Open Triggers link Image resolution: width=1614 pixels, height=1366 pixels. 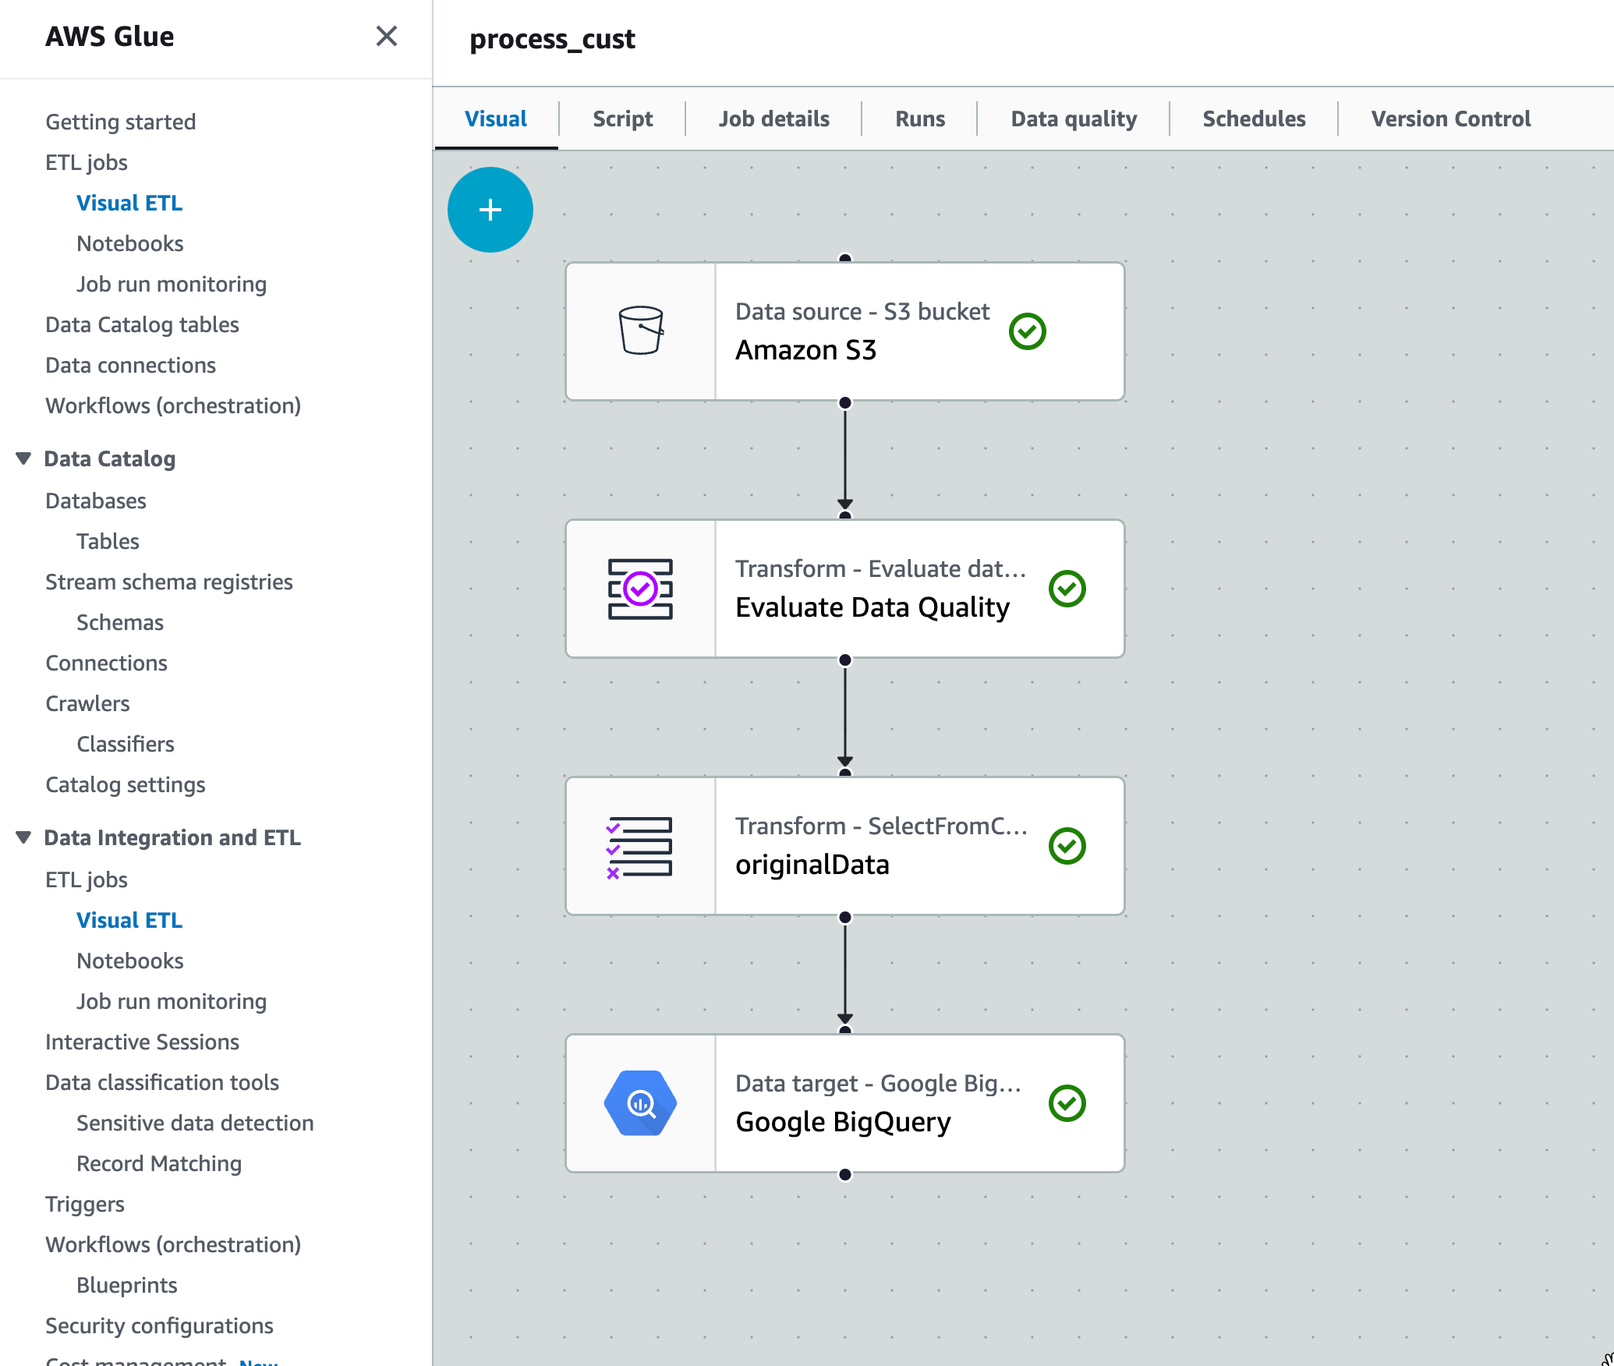pos(85,1204)
